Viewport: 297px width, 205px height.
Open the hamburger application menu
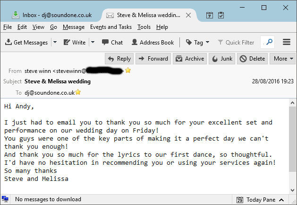click(x=286, y=42)
